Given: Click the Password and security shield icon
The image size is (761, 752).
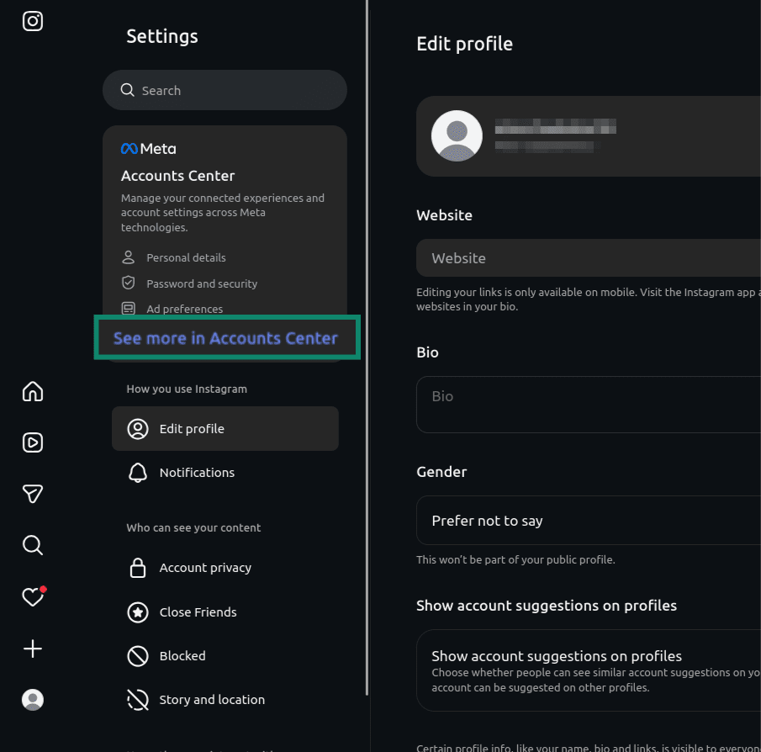Looking at the screenshot, I should [x=128, y=283].
